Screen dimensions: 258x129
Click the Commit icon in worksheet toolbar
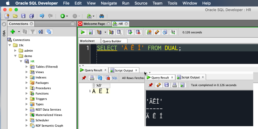(130, 32)
